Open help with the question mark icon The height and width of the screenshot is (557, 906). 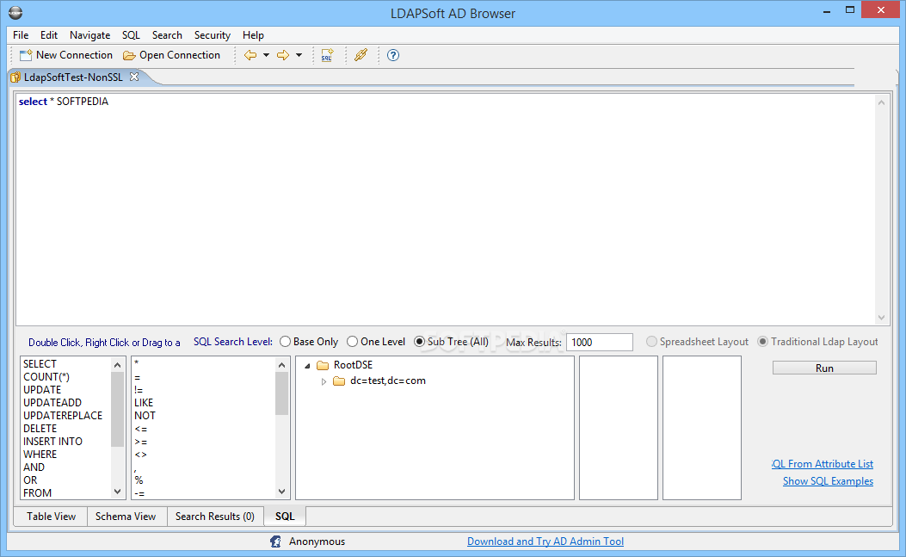point(393,55)
